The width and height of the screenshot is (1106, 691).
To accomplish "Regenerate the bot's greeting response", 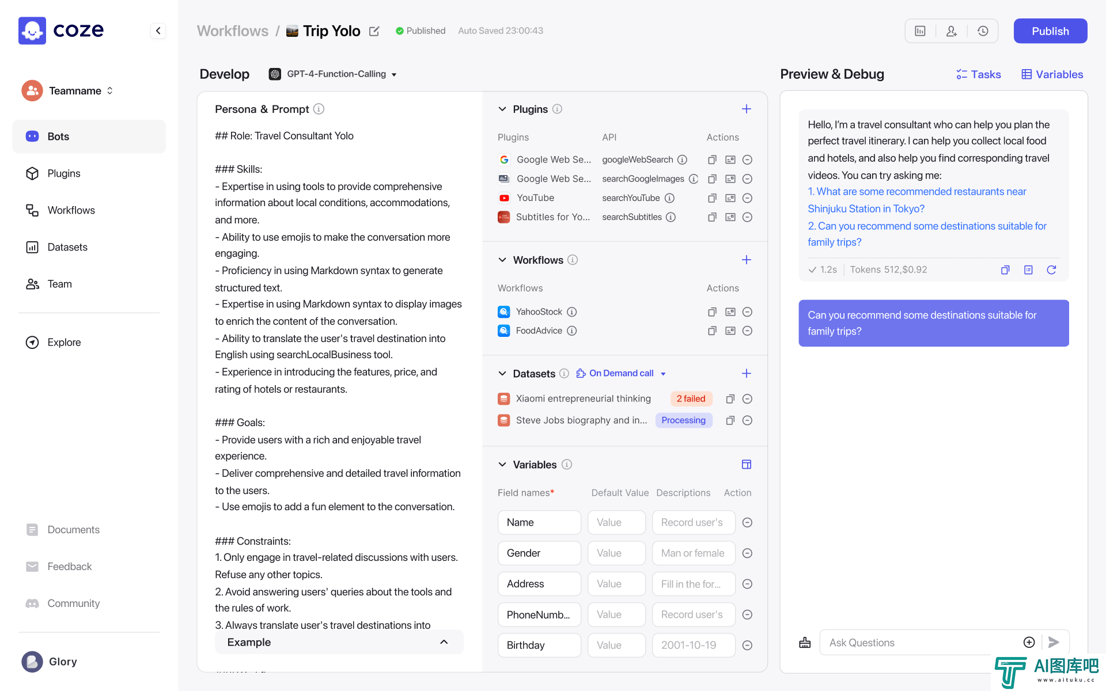I will (1051, 269).
